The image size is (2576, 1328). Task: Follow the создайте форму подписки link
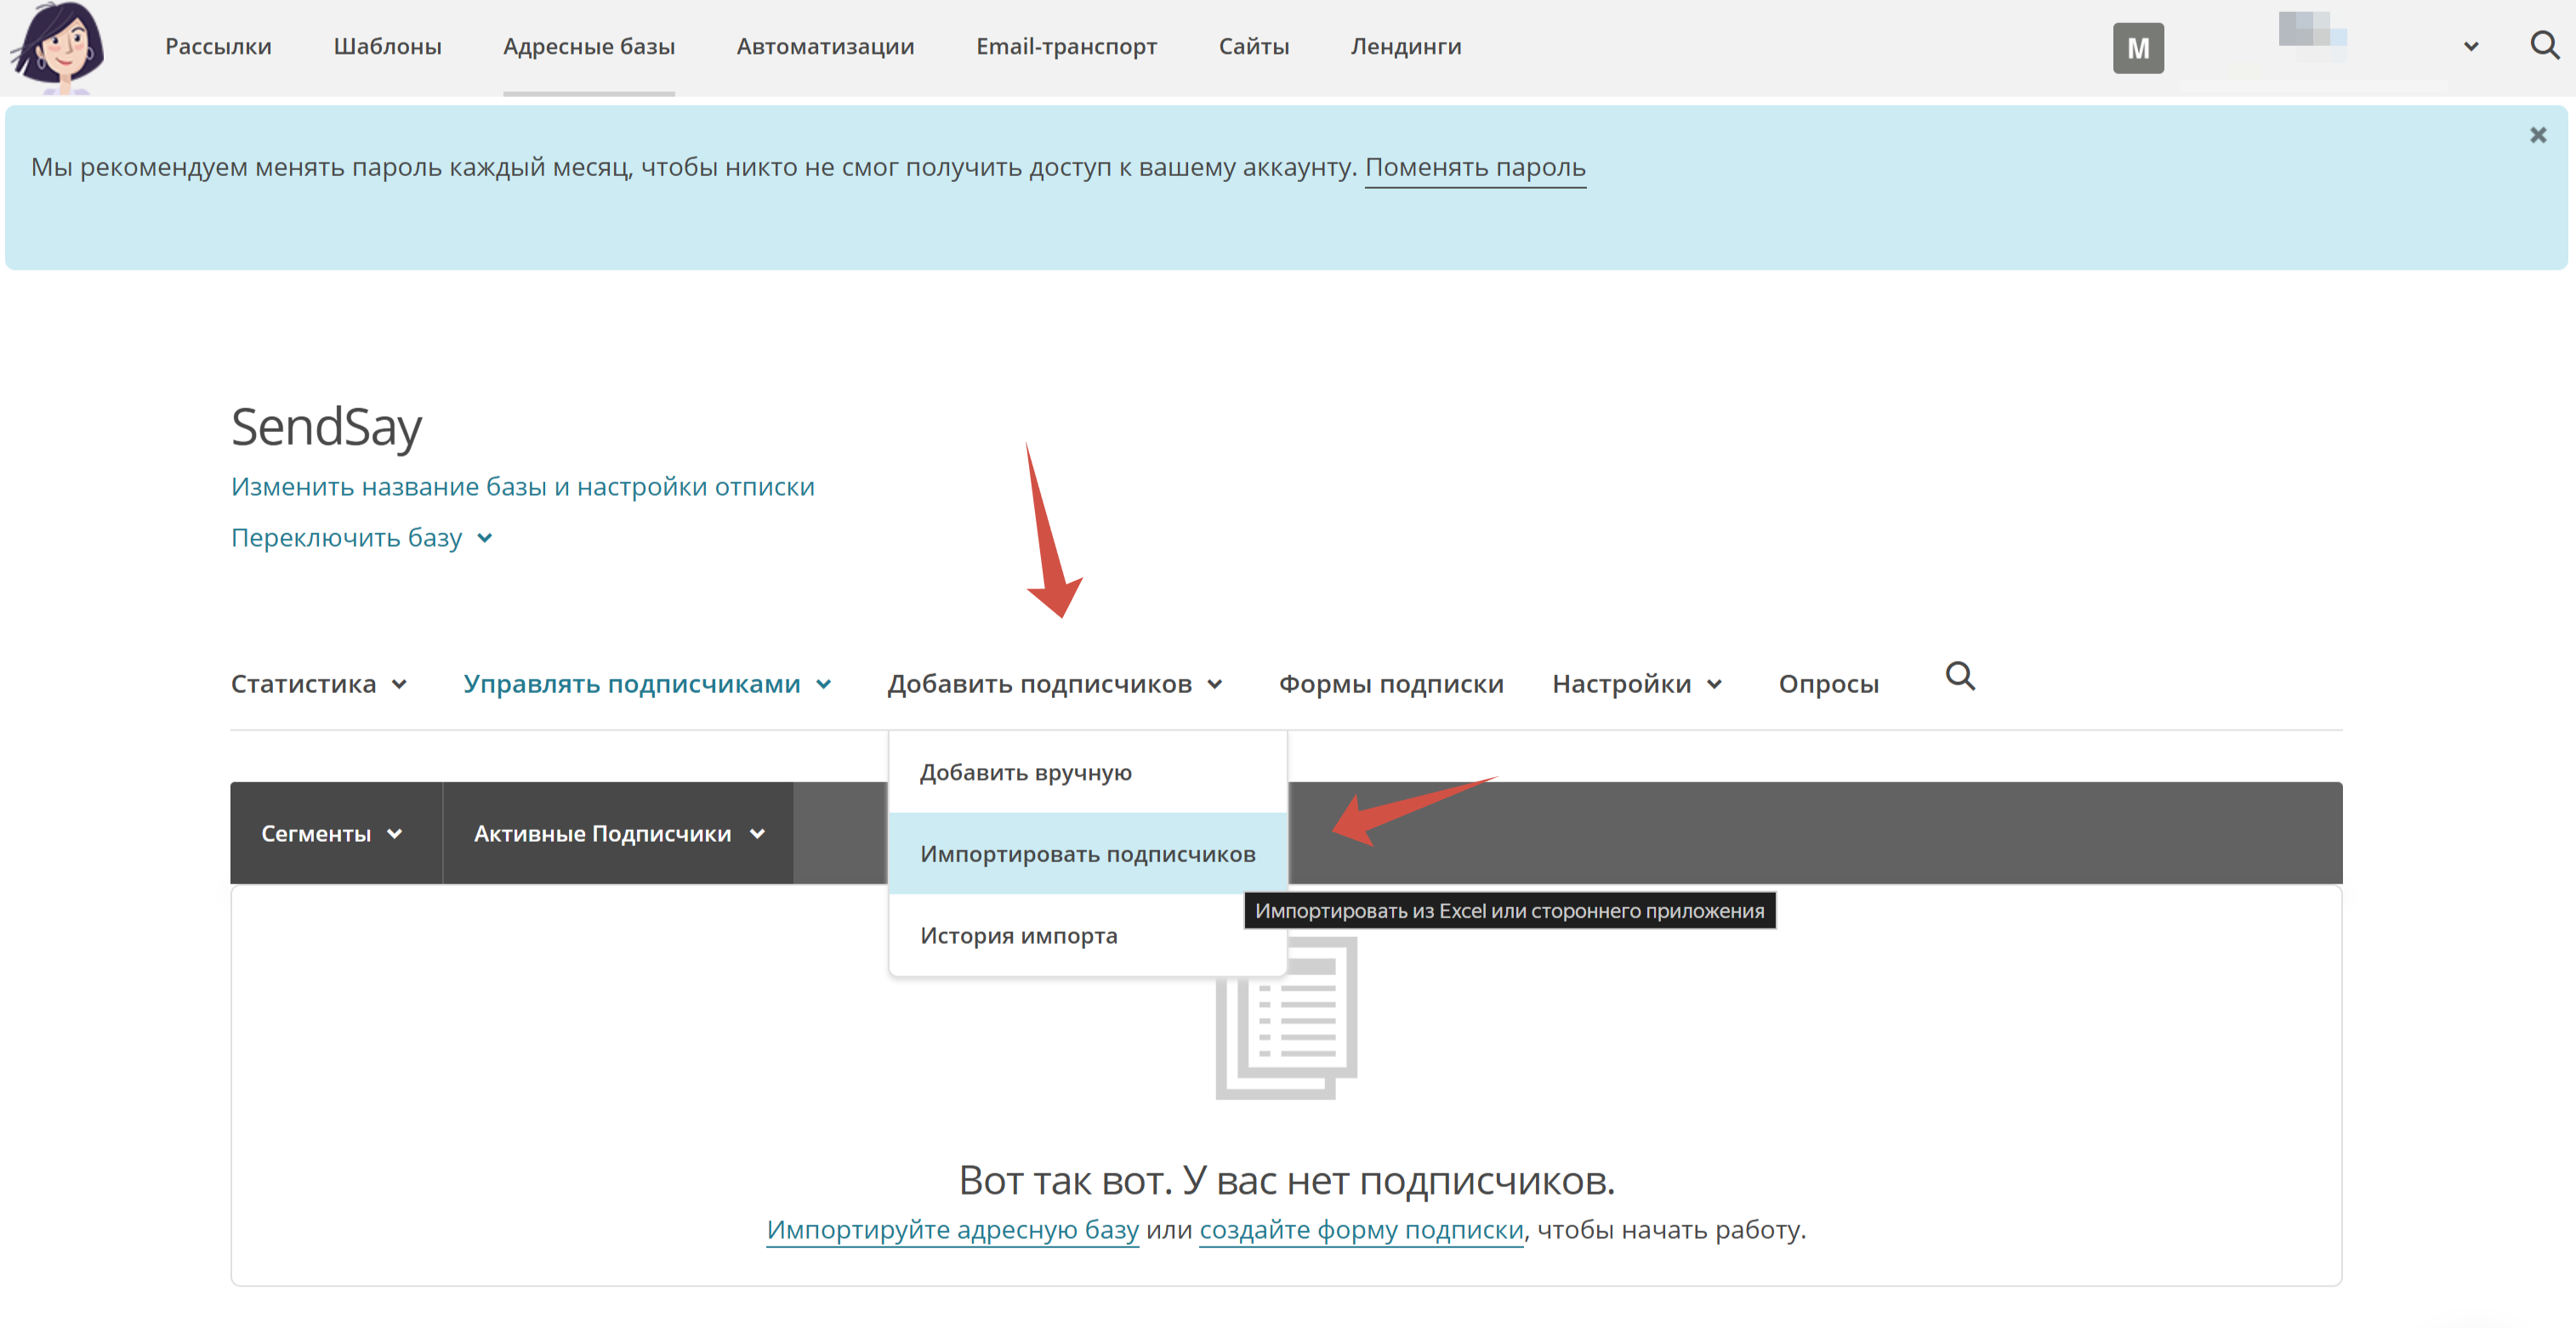pyautogui.click(x=1361, y=1230)
